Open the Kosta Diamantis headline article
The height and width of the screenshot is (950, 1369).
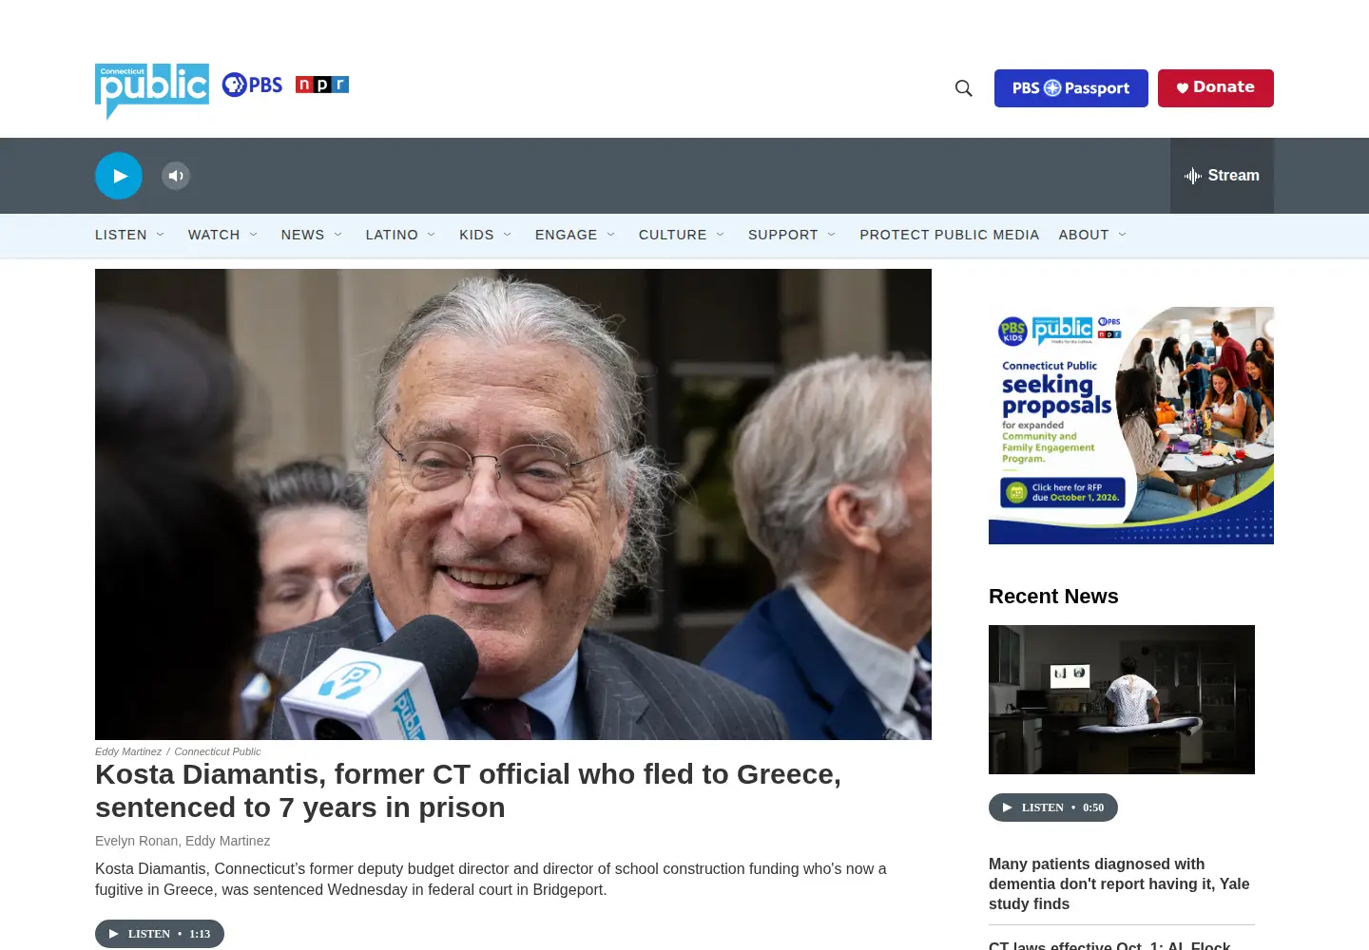click(468, 790)
